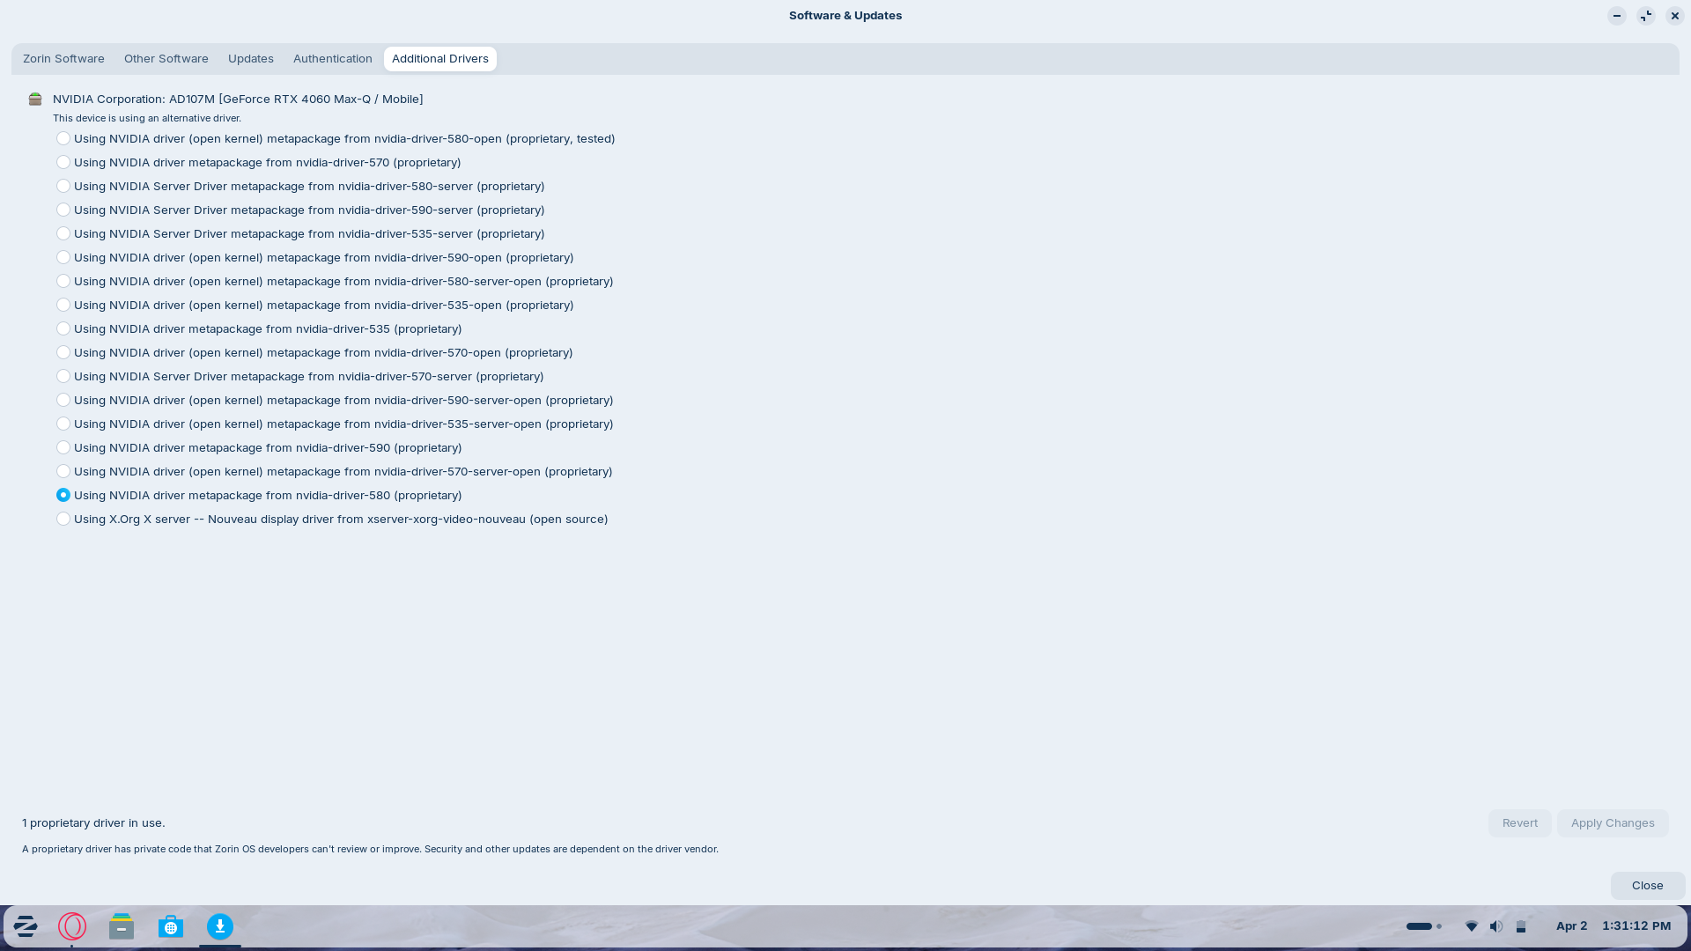Image resolution: width=1691 pixels, height=951 pixels.
Task: Choose nvidia-driver-570 proprietary radio option
Action: [x=63, y=162]
